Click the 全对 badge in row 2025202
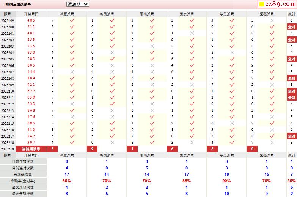 click(x=292, y=40)
